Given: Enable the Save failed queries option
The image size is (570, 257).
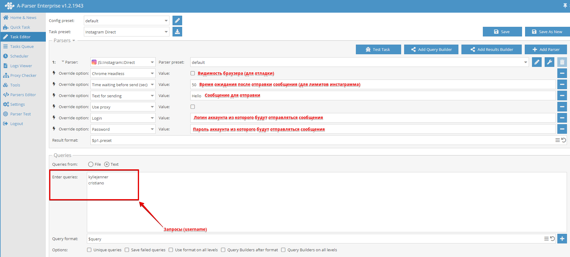Looking at the screenshot, I should coord(127,250).
